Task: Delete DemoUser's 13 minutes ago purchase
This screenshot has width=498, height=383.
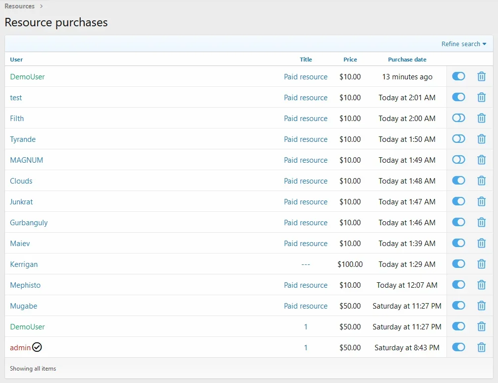Action: [481, 76]
